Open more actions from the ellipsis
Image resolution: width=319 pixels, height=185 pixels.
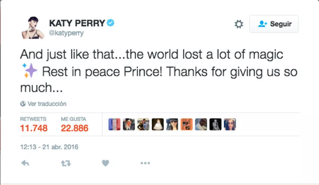[x=145, y=163]
